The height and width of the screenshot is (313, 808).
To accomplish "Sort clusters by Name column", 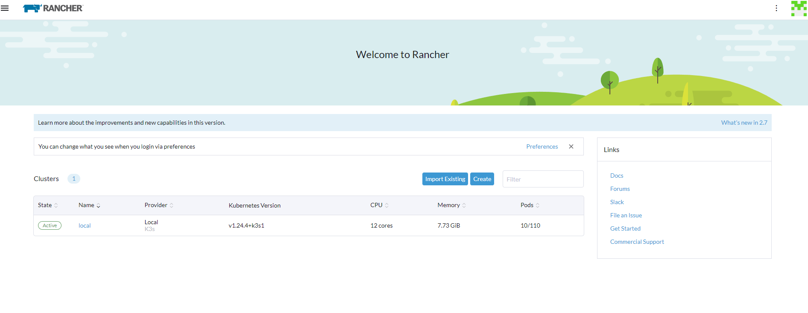I will [x=89, y=205].
